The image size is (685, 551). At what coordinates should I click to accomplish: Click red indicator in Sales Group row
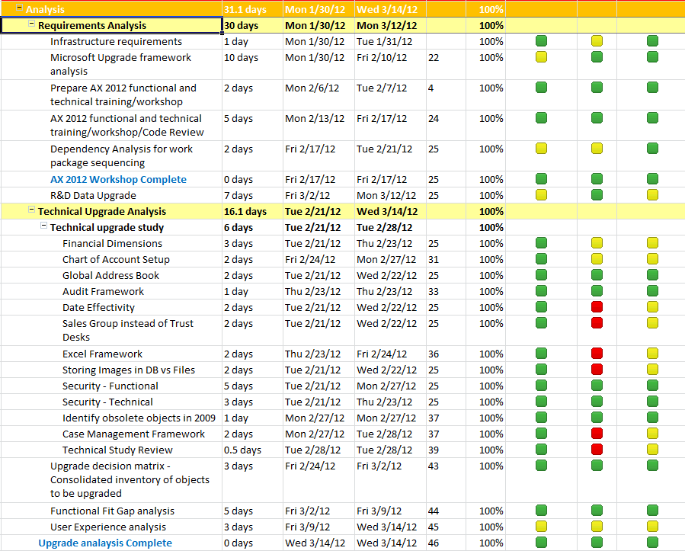[x=597, y=323]
